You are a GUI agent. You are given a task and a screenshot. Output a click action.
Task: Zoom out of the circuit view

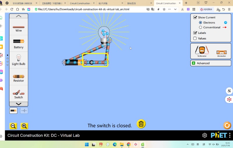pos(13,126)
